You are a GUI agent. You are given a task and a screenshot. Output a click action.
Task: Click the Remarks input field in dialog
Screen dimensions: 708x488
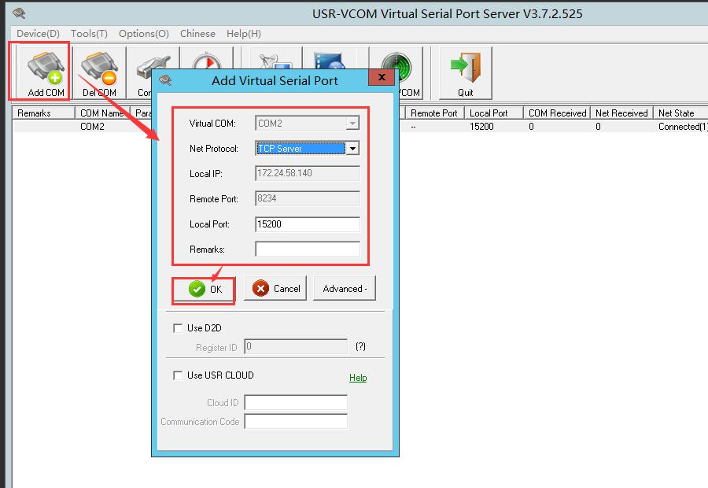pos(307,249)
